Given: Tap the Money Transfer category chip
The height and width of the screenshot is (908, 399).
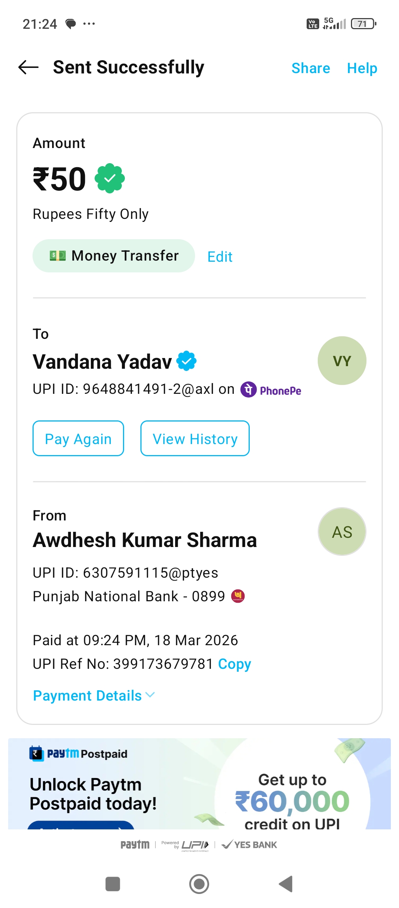Looking at the screenshot, I should click(x=113, y=256).
